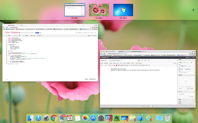Select right radio option in sidebar
Screen dimensions: 198x123
pyautogui.click(x=186, y=69)
